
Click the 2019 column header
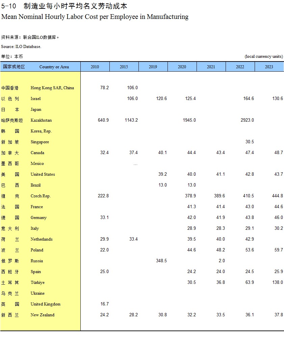point(153,67)
